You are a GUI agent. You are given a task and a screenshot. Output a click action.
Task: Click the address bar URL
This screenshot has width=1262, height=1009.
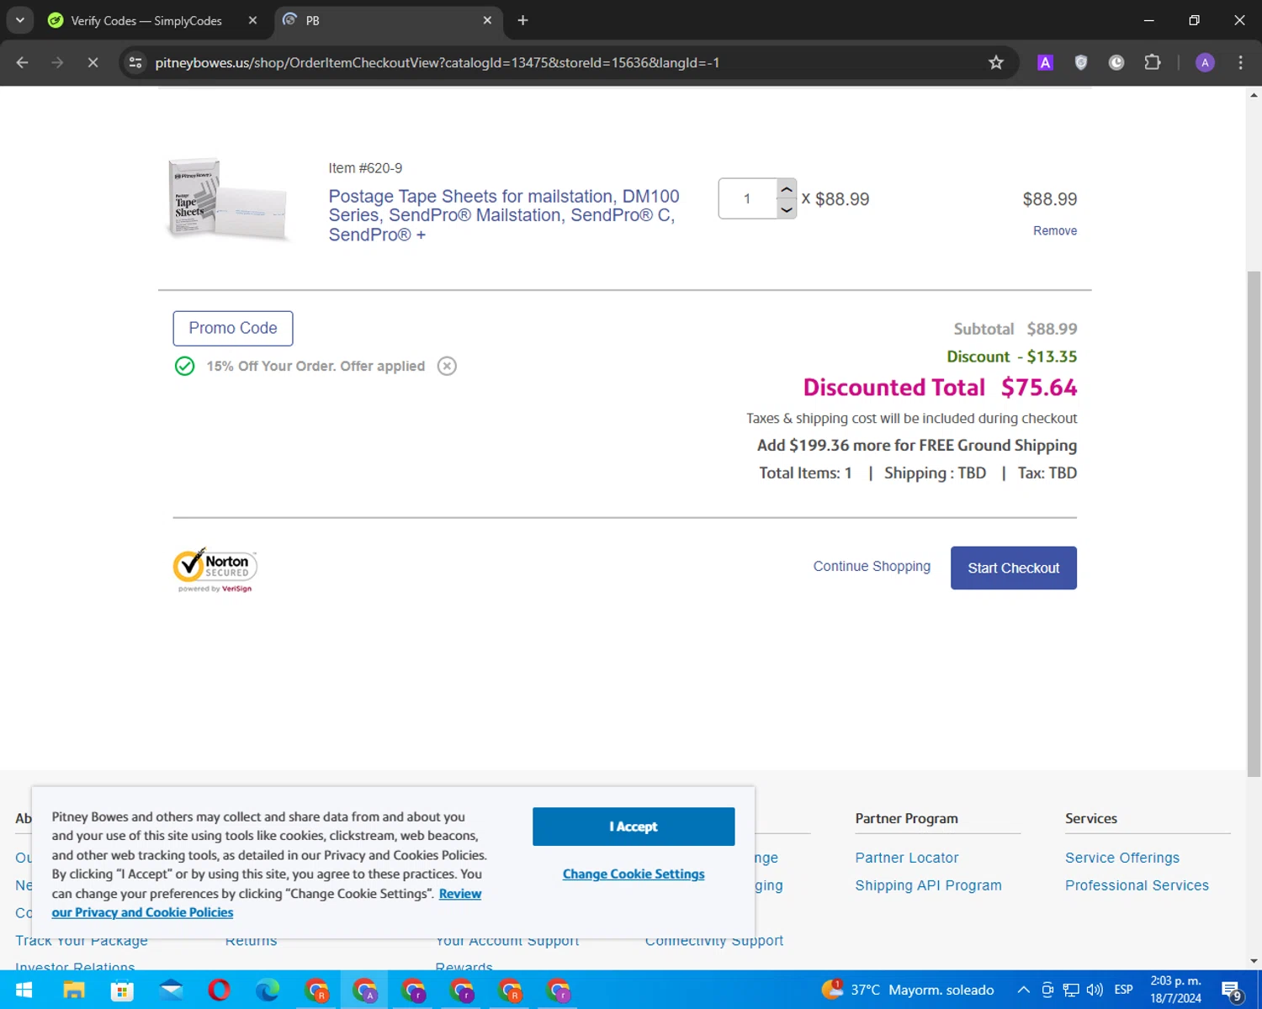pyautogui.click(x=437, y=63)
